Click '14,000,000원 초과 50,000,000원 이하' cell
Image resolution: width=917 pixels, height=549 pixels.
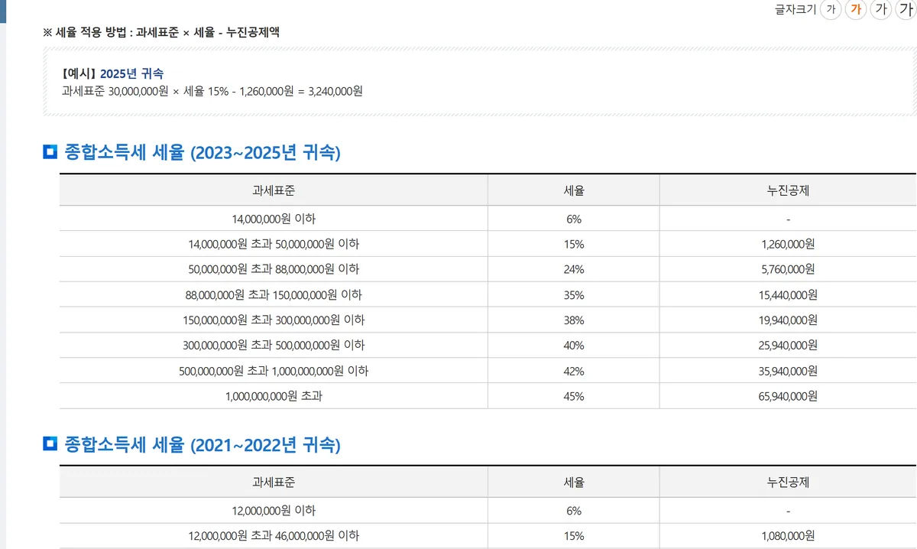click(x=274, y=244)
